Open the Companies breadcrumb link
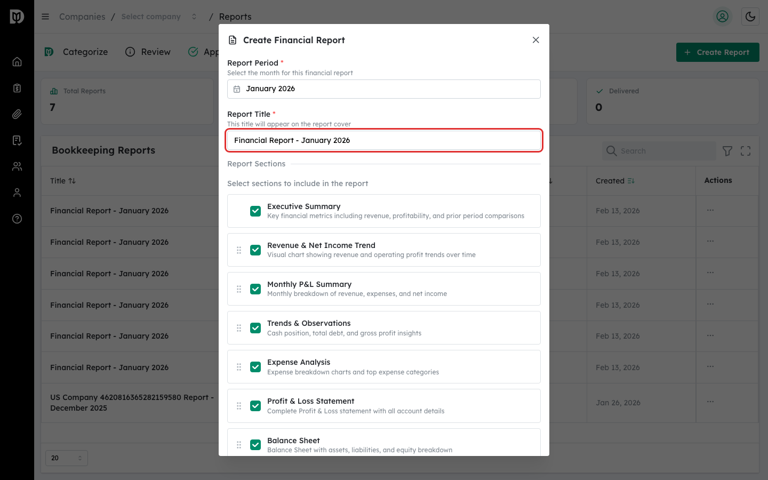This screenshot has width=768, height=480. tap(82, 17)
